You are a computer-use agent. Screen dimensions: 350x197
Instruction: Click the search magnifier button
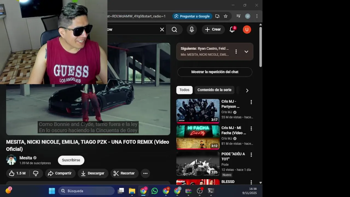174,30
